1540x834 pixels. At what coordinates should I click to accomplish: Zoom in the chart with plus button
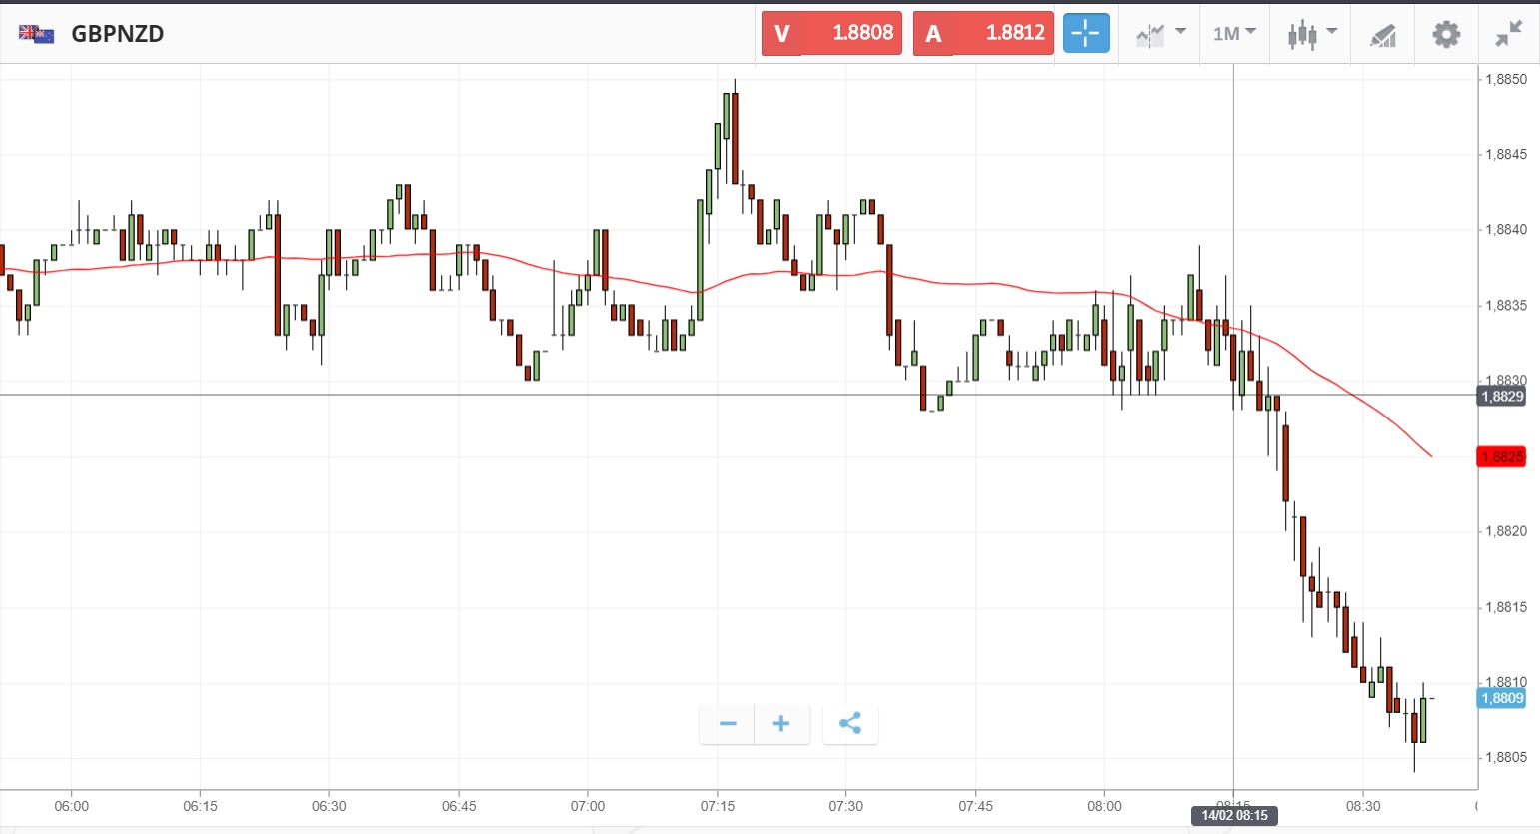pyautogui.click(x=781, y=724)
